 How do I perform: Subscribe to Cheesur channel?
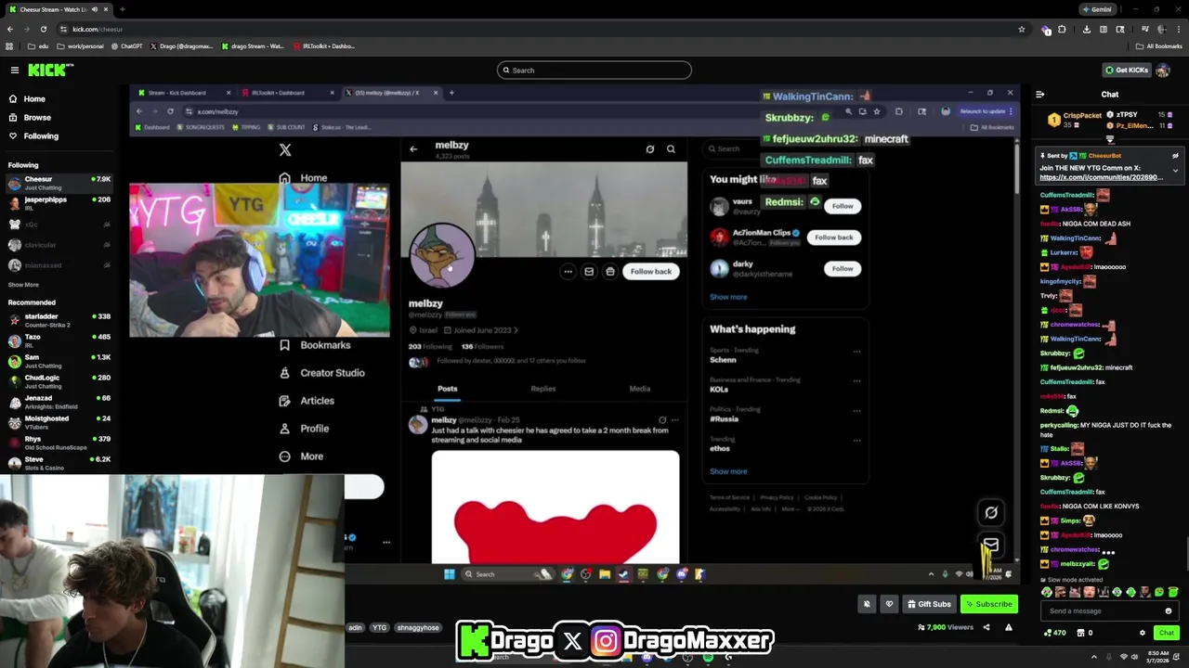tap(988, 604)
